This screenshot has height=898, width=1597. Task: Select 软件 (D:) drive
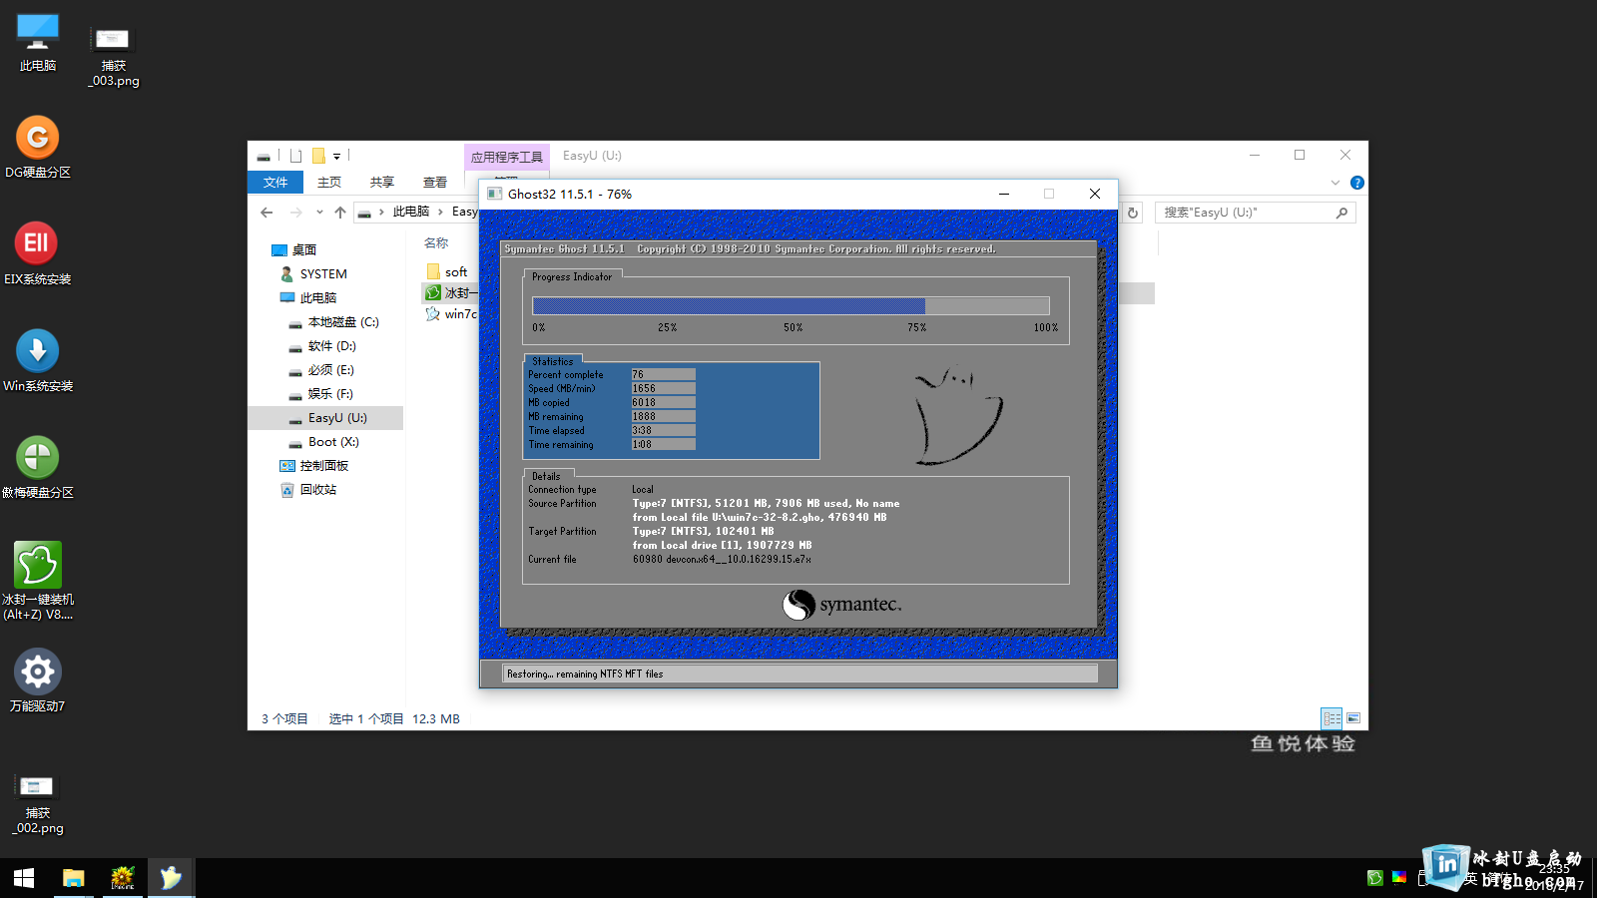(x=321, y=346)
